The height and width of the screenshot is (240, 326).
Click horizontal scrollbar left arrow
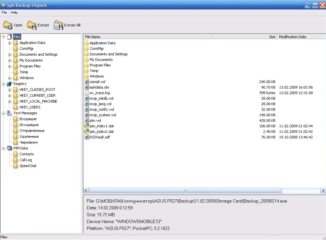(86, 191)
